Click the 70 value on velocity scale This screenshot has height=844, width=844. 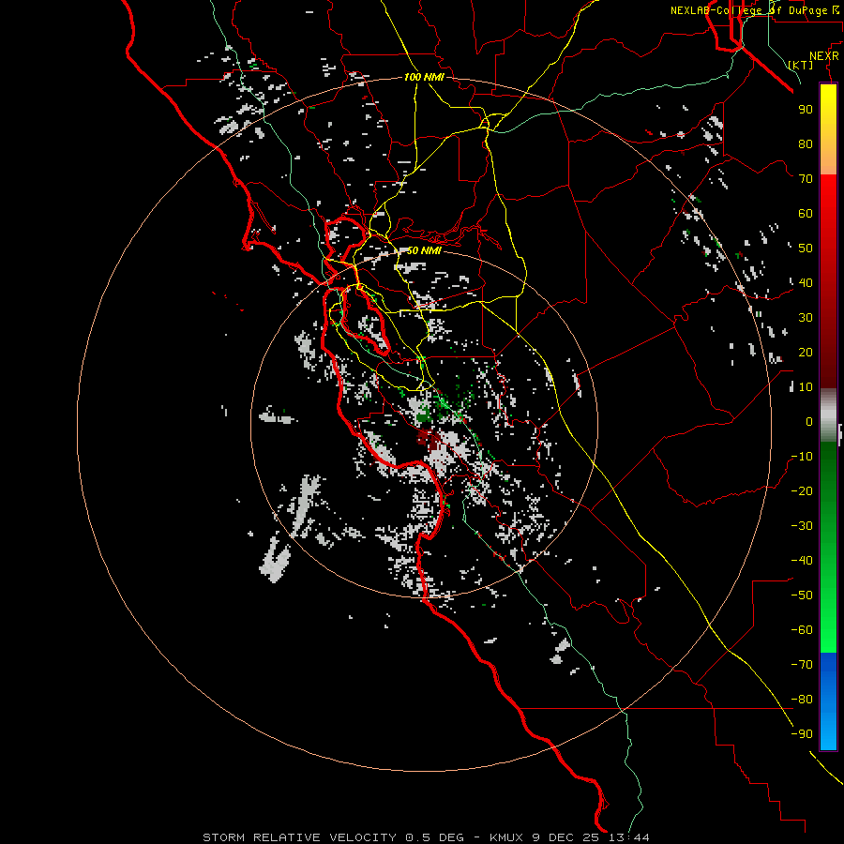[806, 179]
